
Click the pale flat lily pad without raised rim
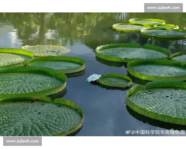click(x=46, y=50)
